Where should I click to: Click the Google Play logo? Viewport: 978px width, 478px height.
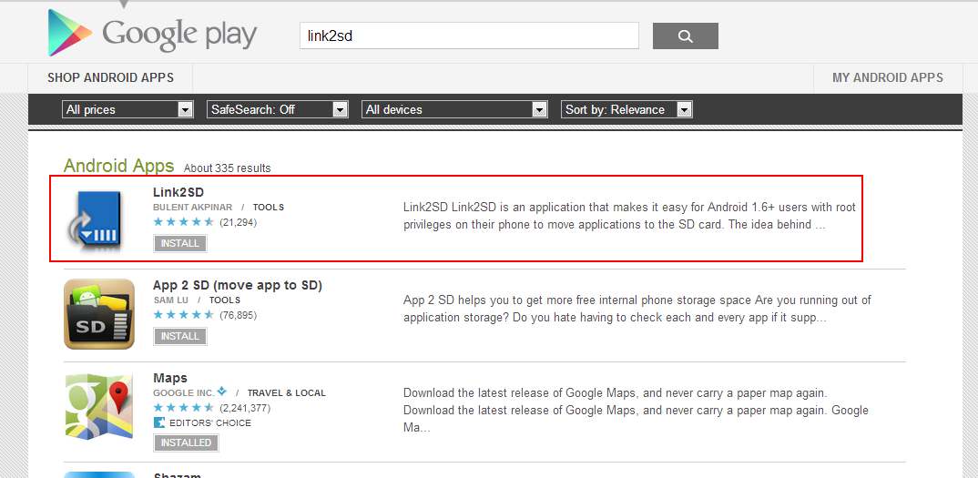pos(152,33)
